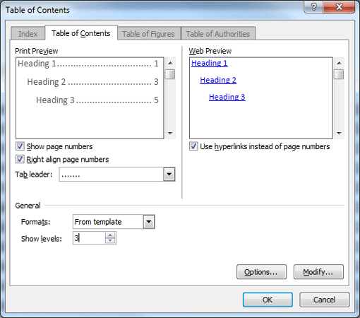
Task: Click the Web Preview scroll down arrow
Action: 339,134
